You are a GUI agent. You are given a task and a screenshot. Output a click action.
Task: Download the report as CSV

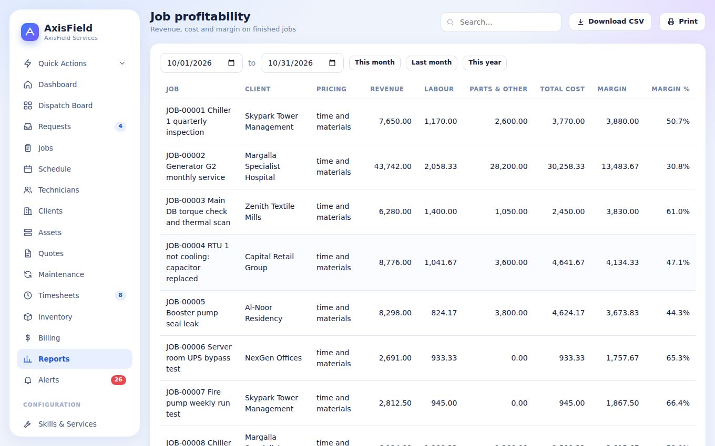(x=610, y=22)
